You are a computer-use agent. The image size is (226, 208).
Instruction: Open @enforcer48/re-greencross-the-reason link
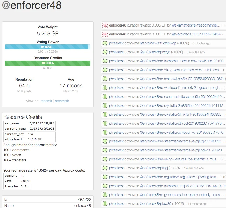[x=182, y=195]
